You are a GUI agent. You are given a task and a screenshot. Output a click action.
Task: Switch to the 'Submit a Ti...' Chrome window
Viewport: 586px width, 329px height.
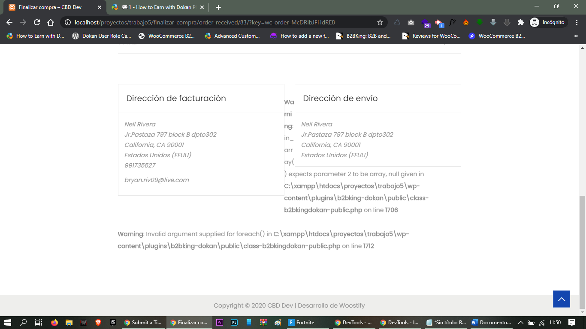click(x=143, y=323)
